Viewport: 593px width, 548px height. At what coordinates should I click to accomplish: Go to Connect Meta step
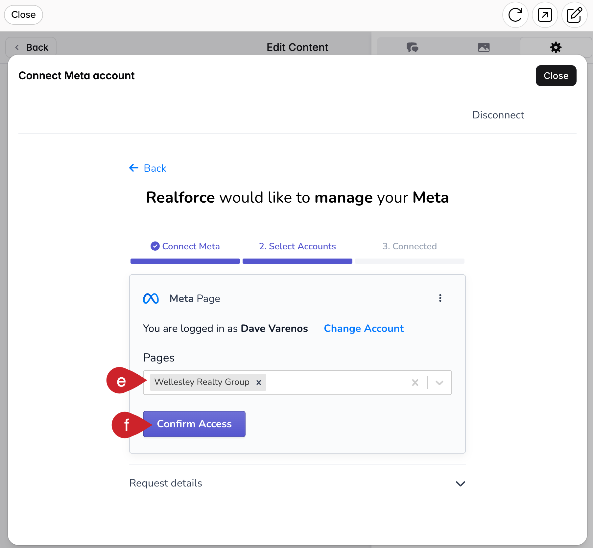tap(185, 246)
